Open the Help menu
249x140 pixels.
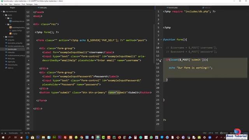point(36,4)
